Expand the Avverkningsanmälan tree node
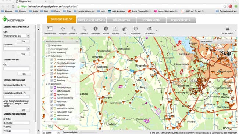Screen dimensions: 239x134 click(46, 49)
